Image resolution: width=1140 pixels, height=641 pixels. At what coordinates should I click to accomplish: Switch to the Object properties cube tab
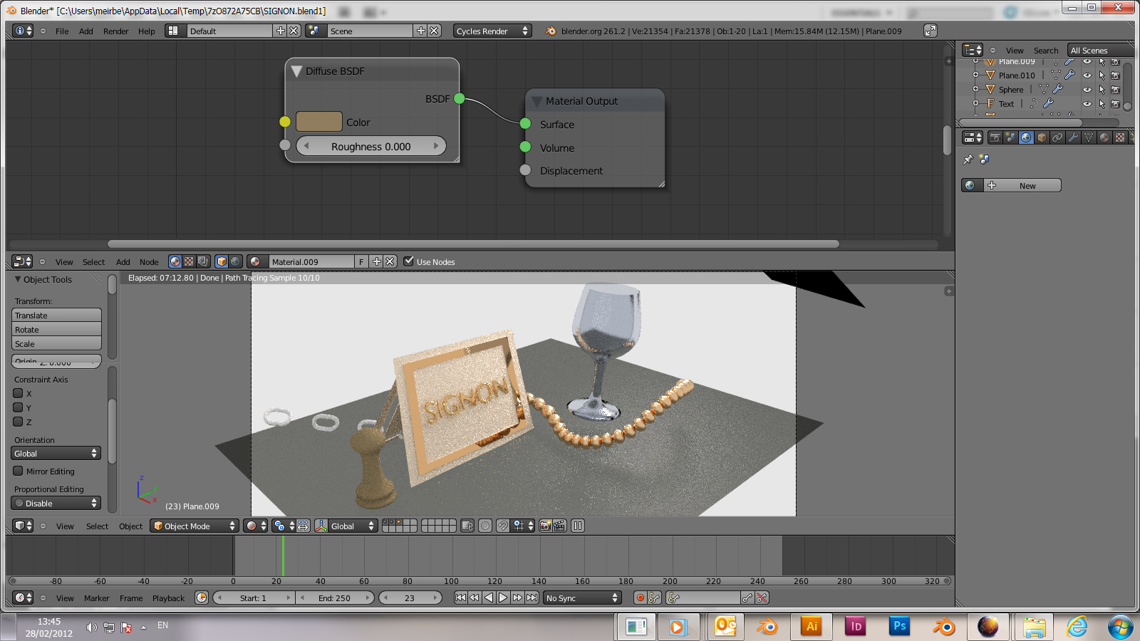pyautogui.click(x=1042, y=137)
